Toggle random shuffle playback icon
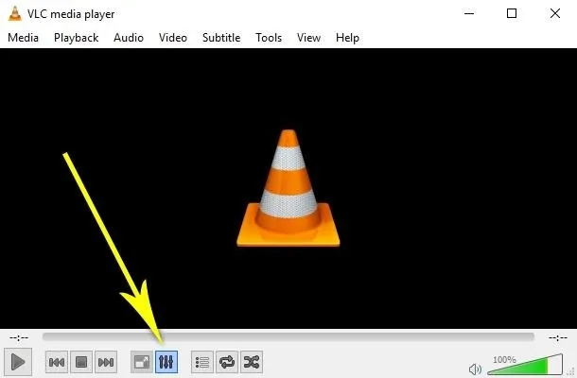 click(x=252, y=362)
